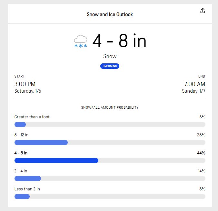Click the Greater than a foot label
The width and height of the screenshot is (218, 211).
pos(32,117)
